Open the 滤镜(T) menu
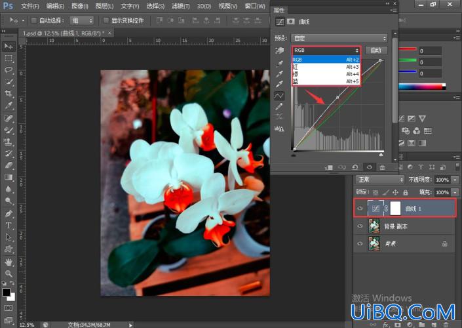Viewport: 462px width, 328px height. 181,6
